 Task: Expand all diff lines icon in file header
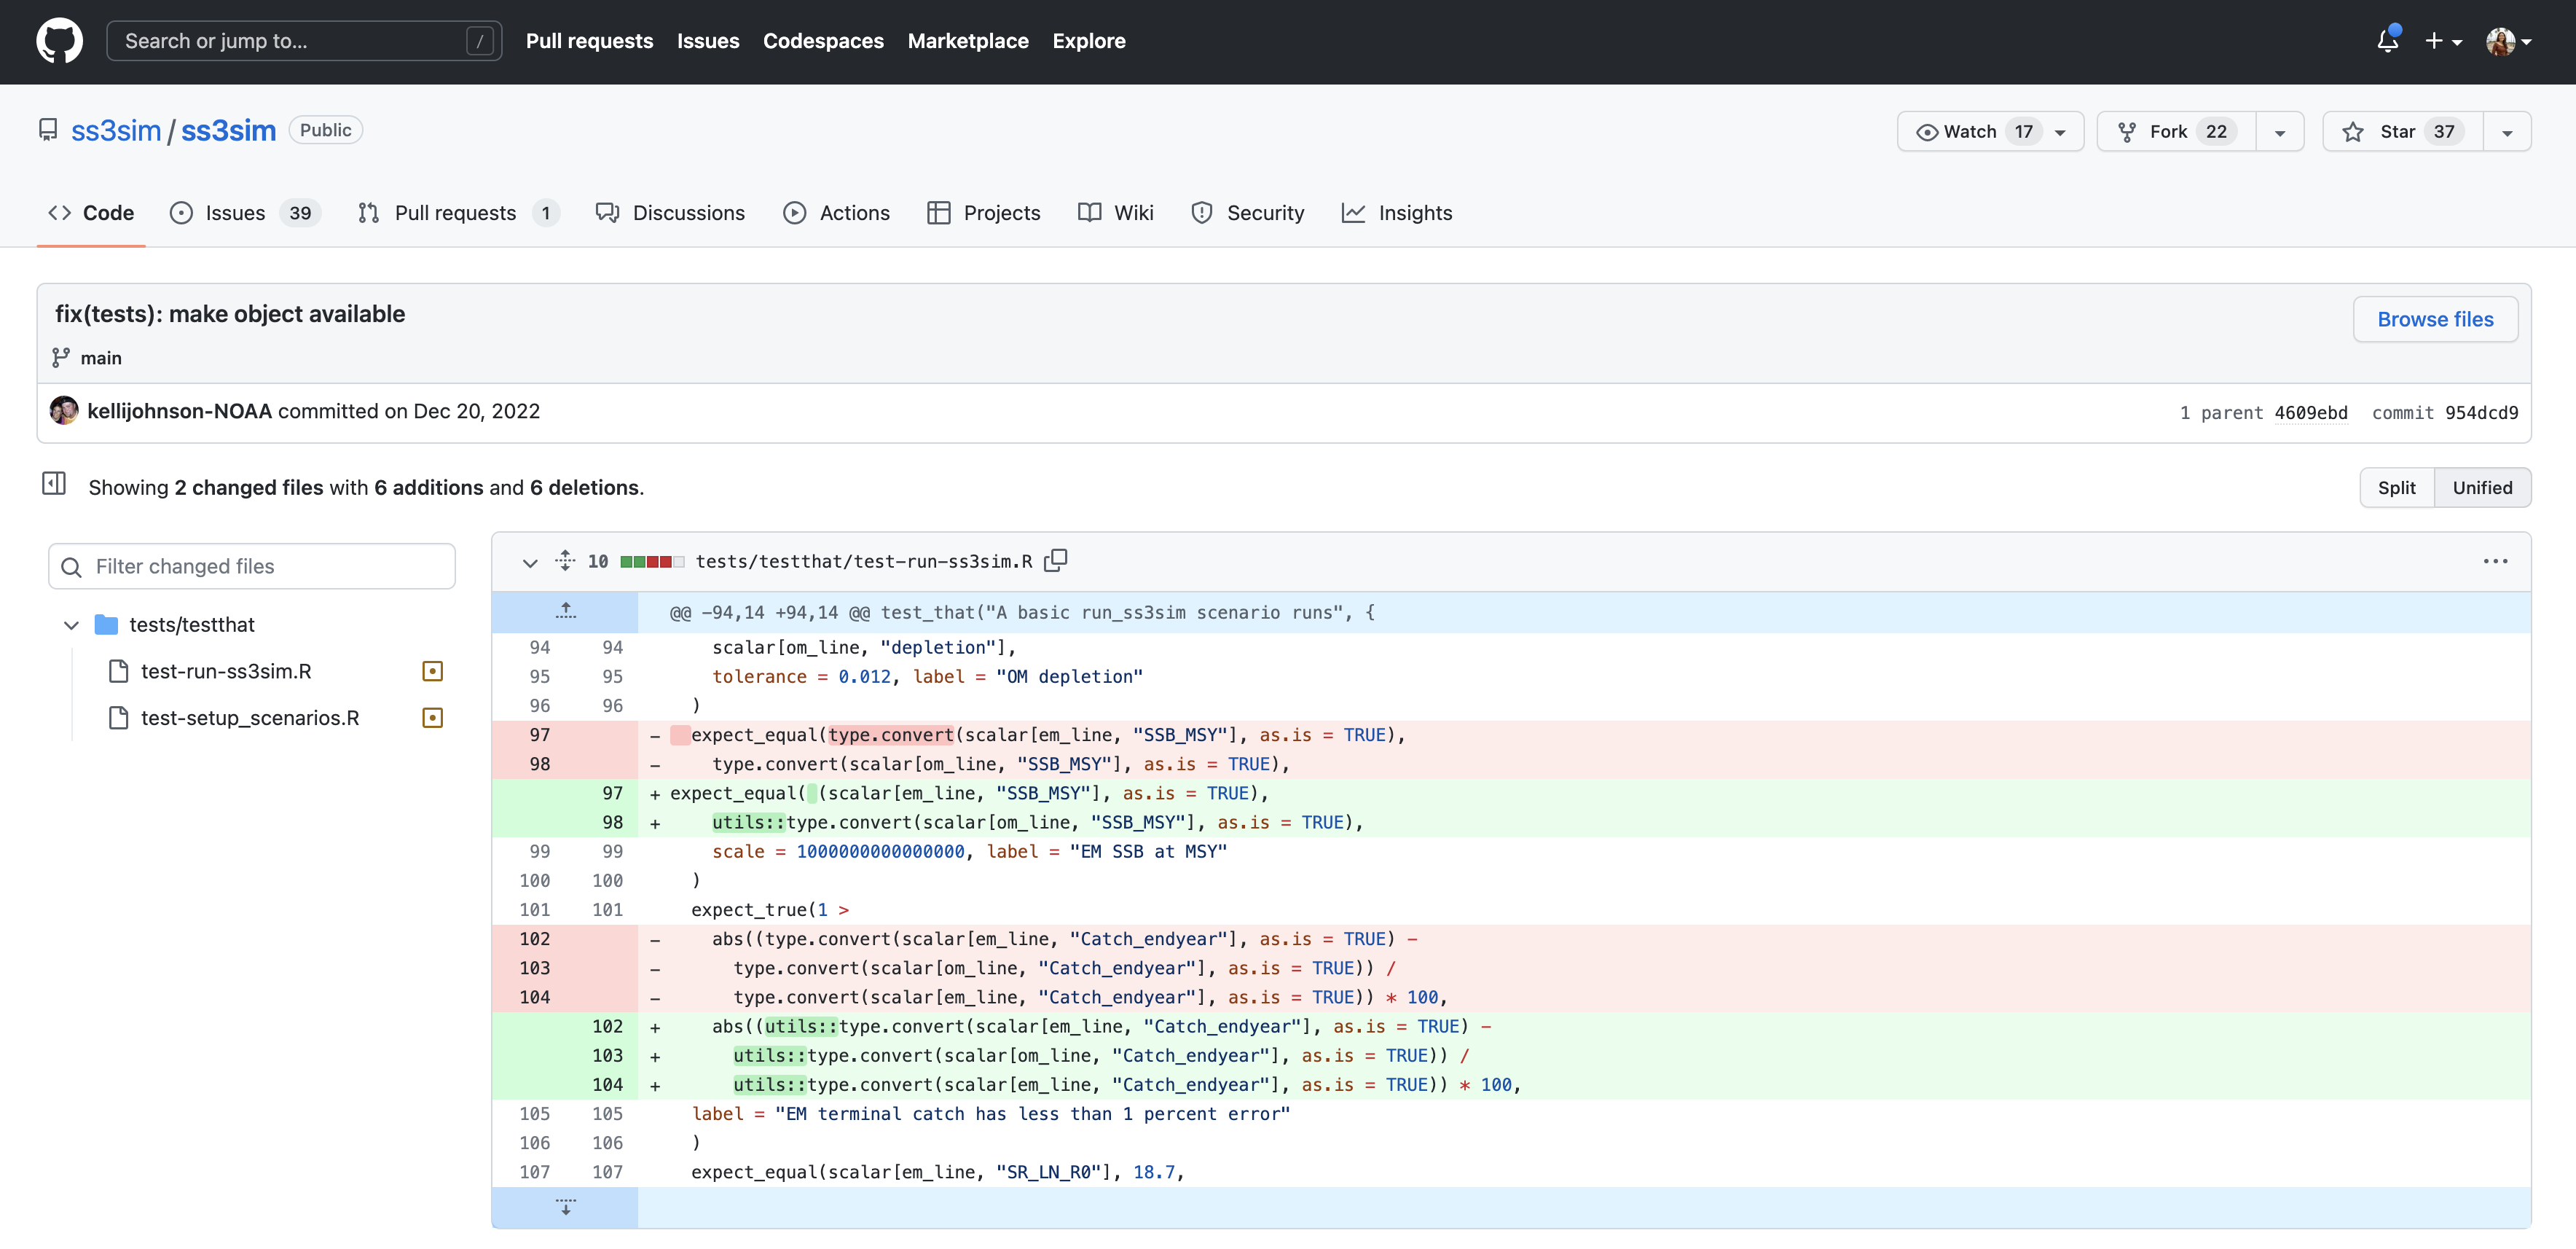tap(565, 561)
